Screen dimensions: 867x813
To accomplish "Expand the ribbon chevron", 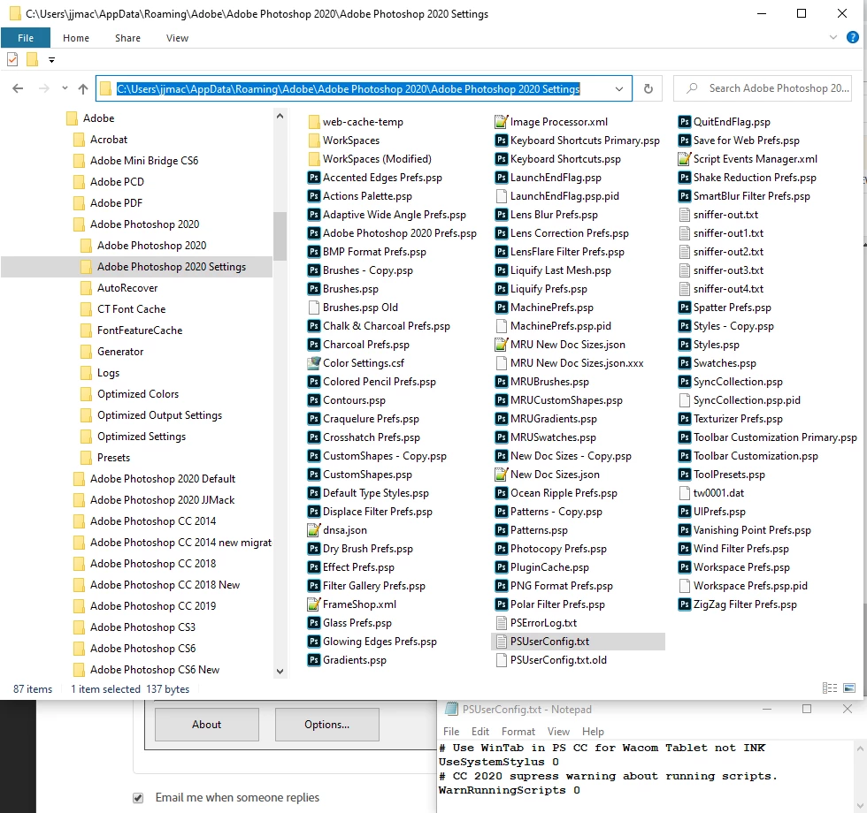I will point(833,37).
